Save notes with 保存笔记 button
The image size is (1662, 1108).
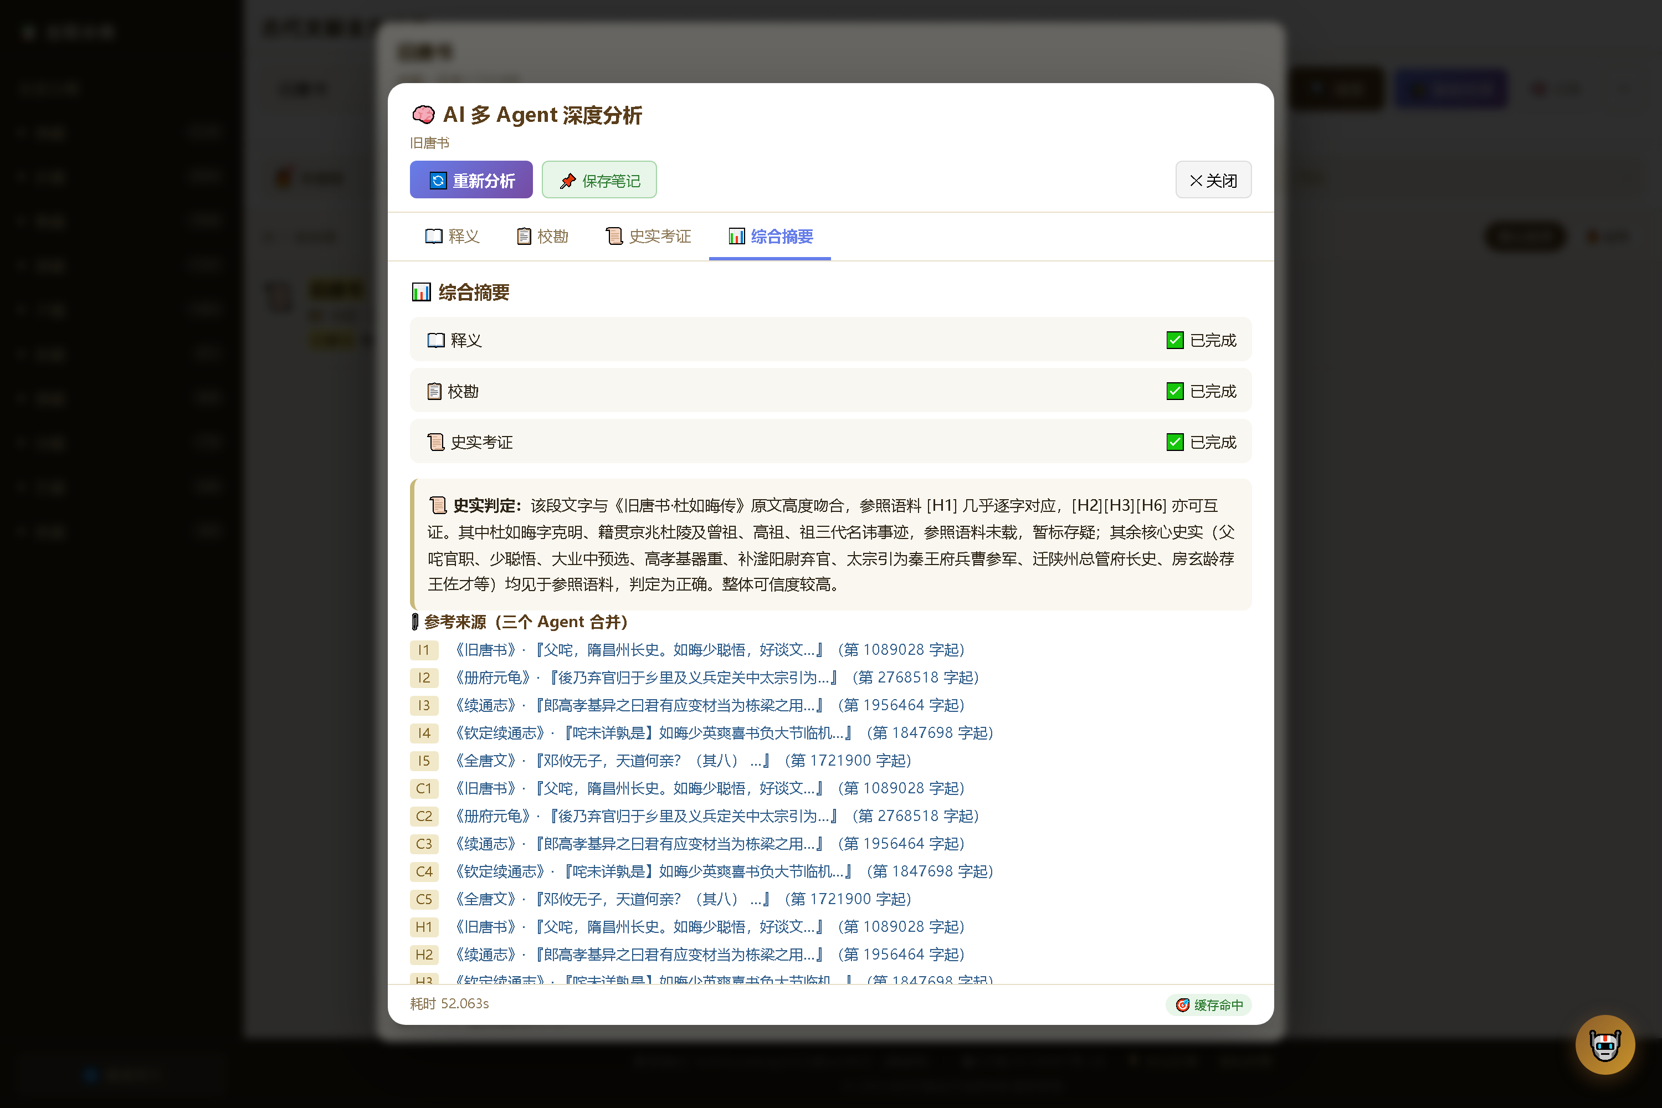point(599,180)
